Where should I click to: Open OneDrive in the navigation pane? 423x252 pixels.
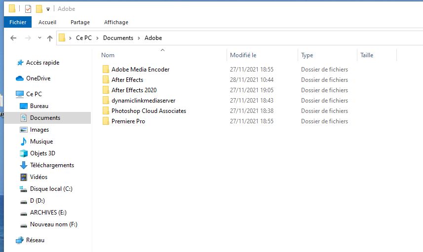click(38, 78)
